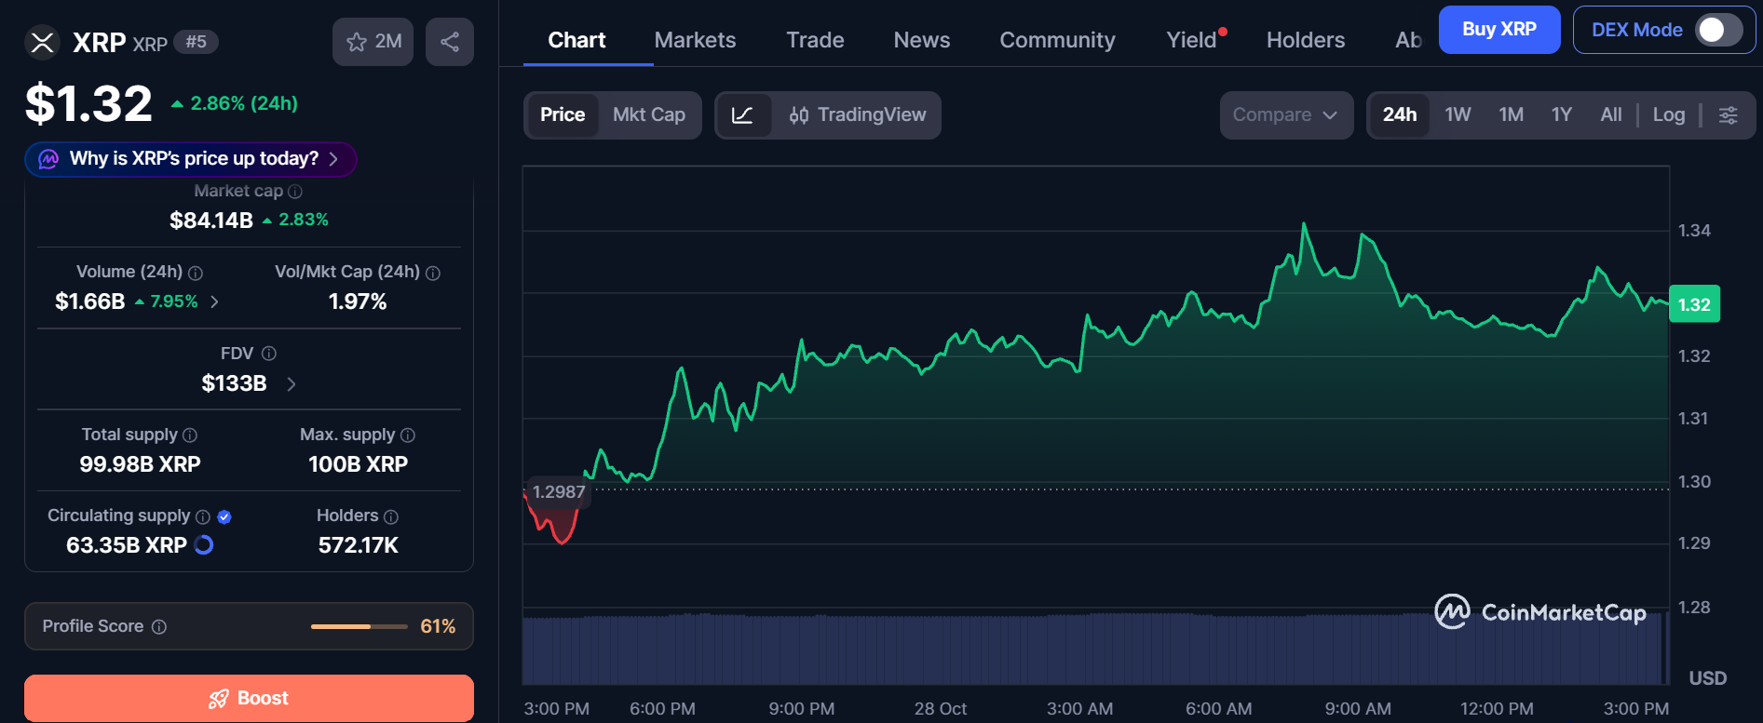1763x723 pixels.
Task: Expand Volume (24h) details chevron
Action: click(x=215, y=301)
